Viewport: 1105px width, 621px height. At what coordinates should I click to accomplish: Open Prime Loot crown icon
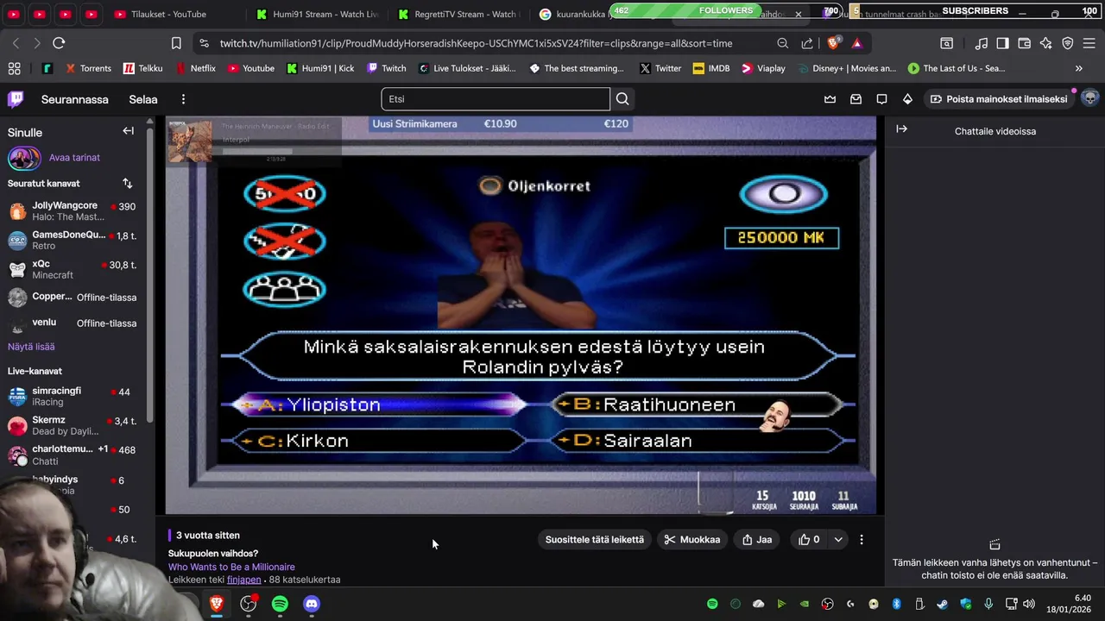pyautogui.click(x=830, y=99)
